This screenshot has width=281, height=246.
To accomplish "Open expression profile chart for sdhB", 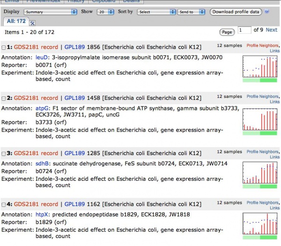I will tap(260, 173).
